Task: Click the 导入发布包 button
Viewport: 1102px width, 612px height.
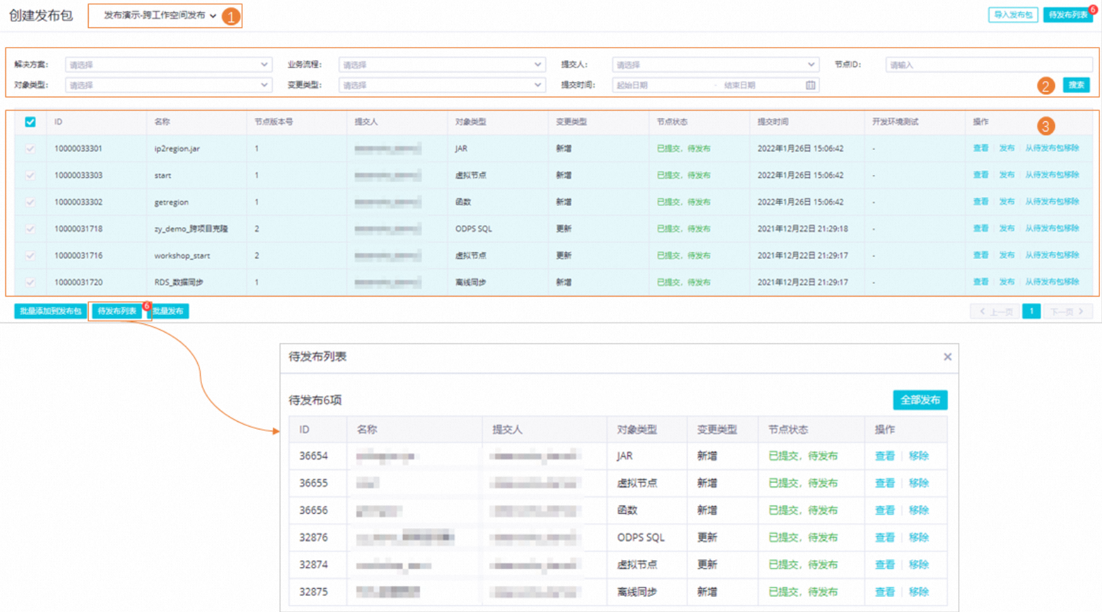Action: 1013,14
